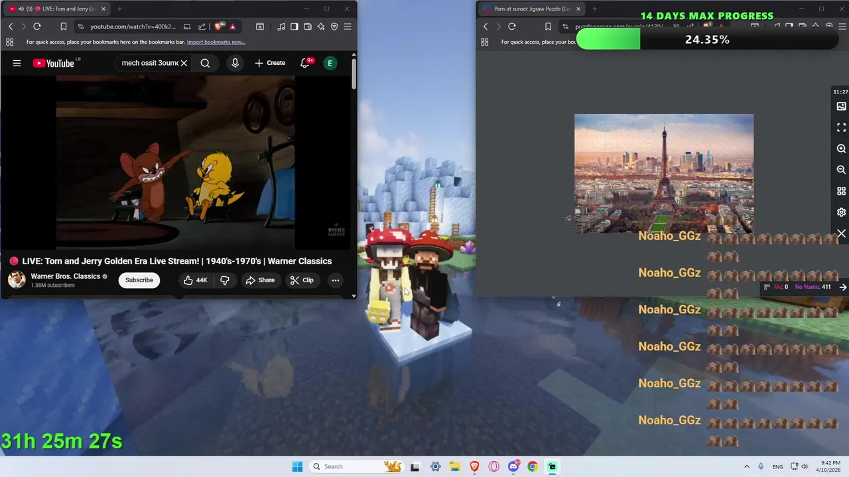
Task: Zoom out on the jigsaw puzzle
Action: (841, 170)
